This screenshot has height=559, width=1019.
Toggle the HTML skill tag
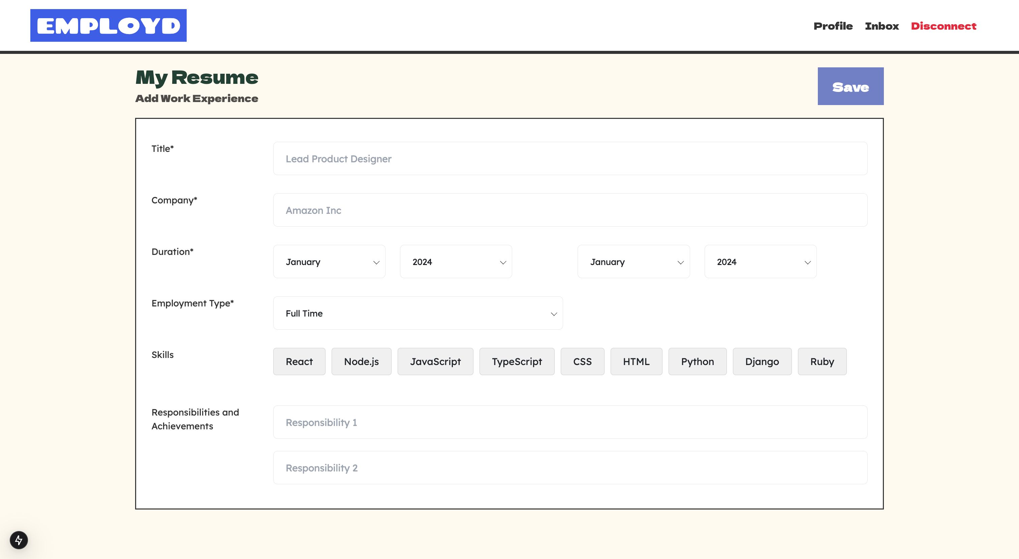click(x=636, y=361)
